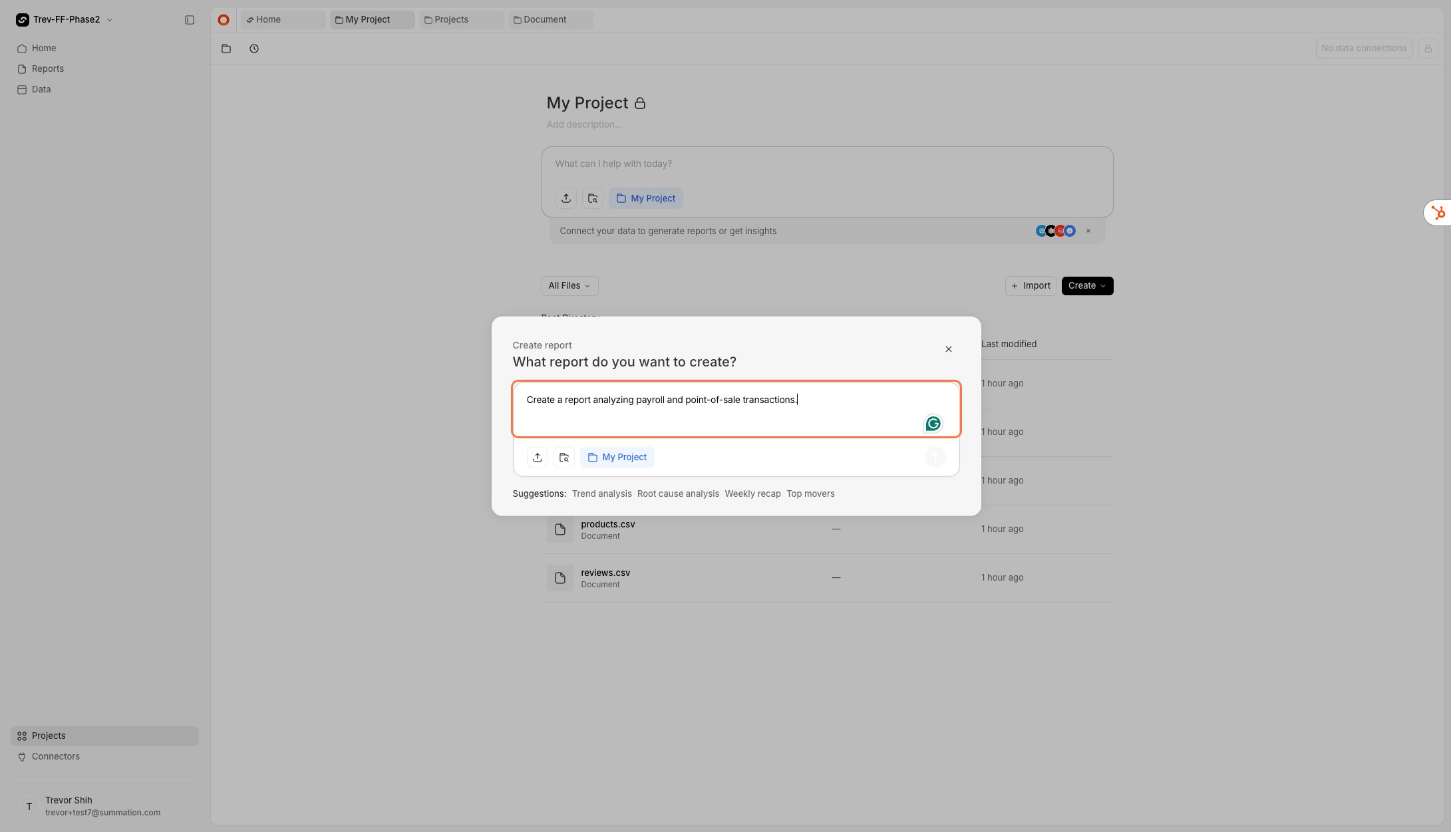Click the workspace logo icon

[x=23, y=20]
